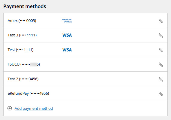171x120 pixels.
Task: Select the FSUCU account label
Action: point(24,64)
